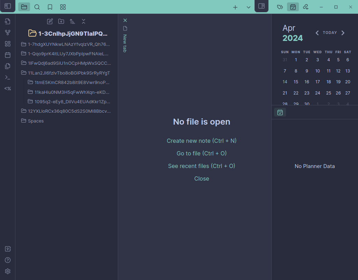Minimize the Obsidian window
This screenshot has width=358, height=280.
point(321,7)
